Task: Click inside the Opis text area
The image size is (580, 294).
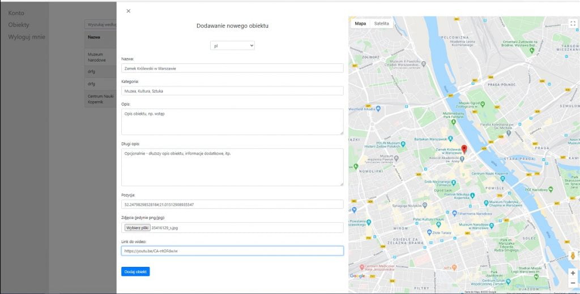Action: point(232,122)
